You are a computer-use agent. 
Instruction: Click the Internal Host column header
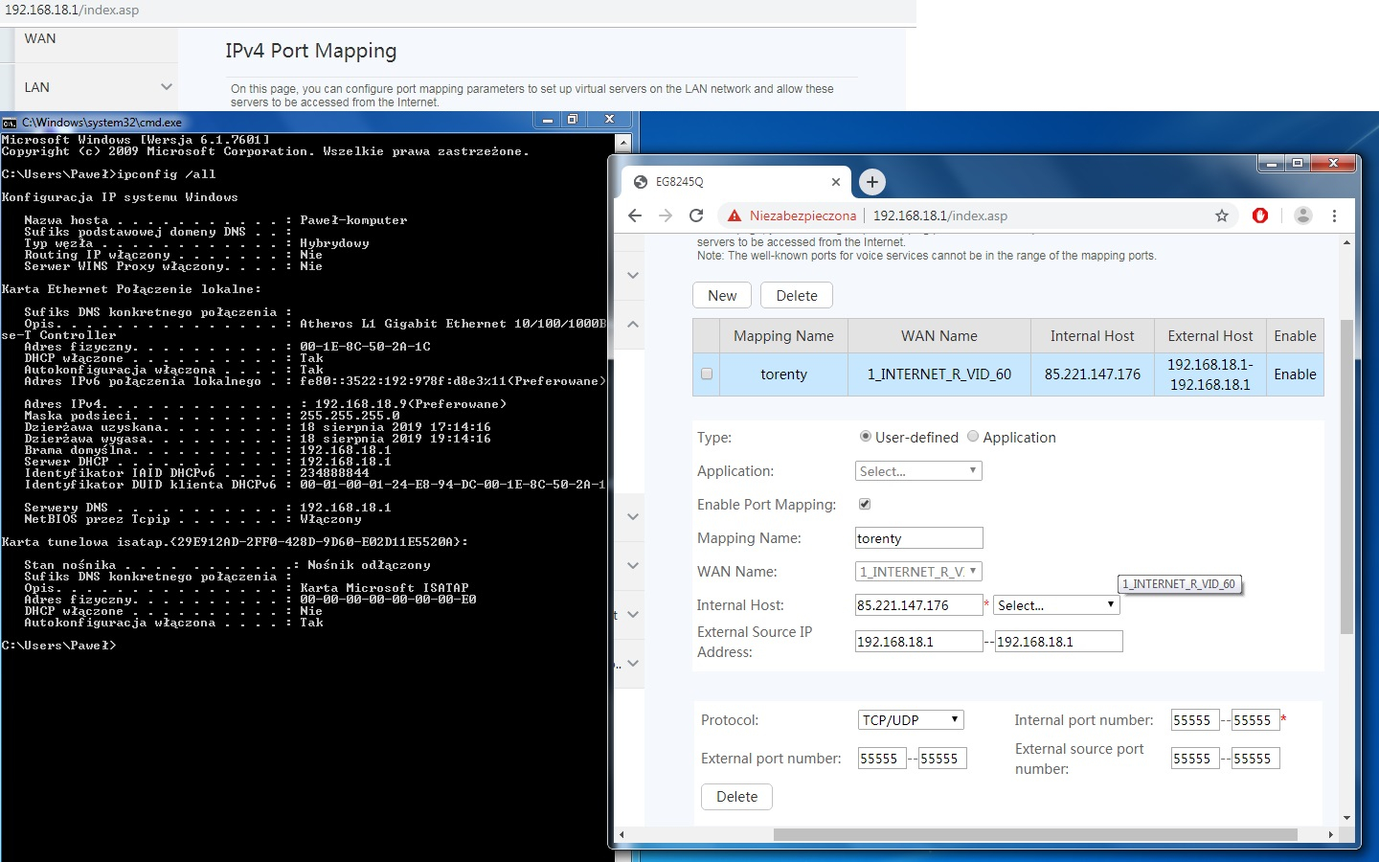[1093, 336]
